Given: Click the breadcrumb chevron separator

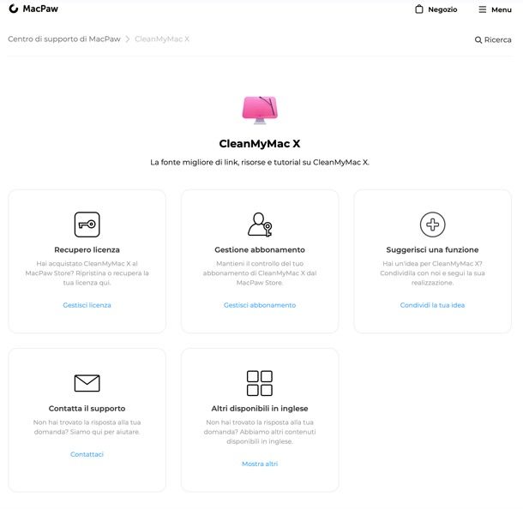Looking at the screenshot, I should 128,39.
